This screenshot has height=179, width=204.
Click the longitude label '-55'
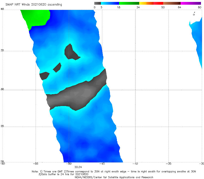pos(36,164)
